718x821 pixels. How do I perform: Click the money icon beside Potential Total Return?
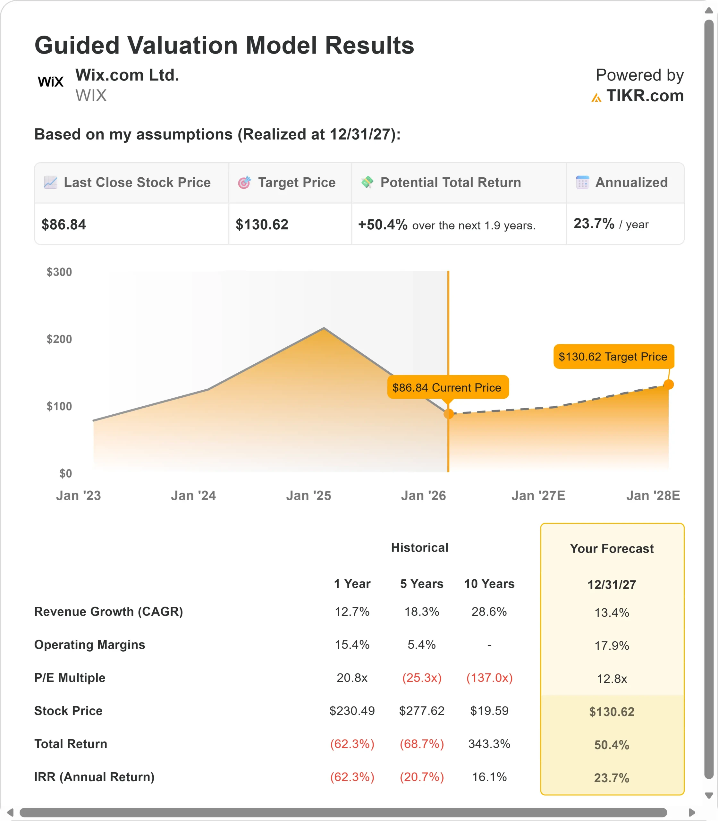pyautogui.click(x=367, y=182)
